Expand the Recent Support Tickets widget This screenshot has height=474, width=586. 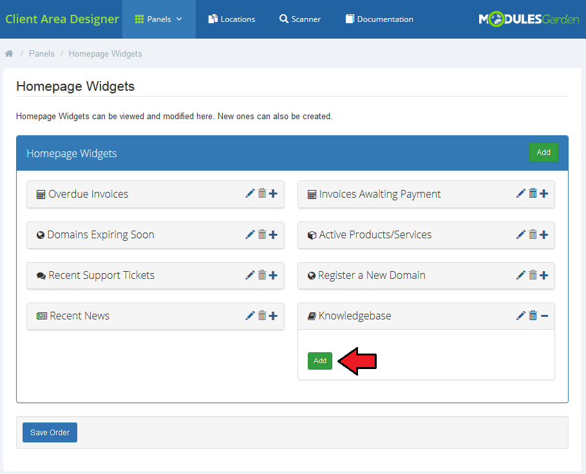tap(273, 276)
